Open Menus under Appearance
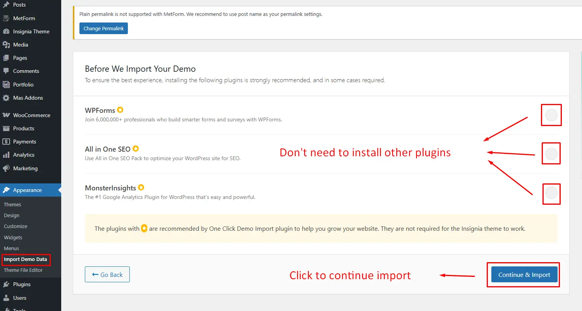Viewport: 582px width, 311px height. (12, 248)
